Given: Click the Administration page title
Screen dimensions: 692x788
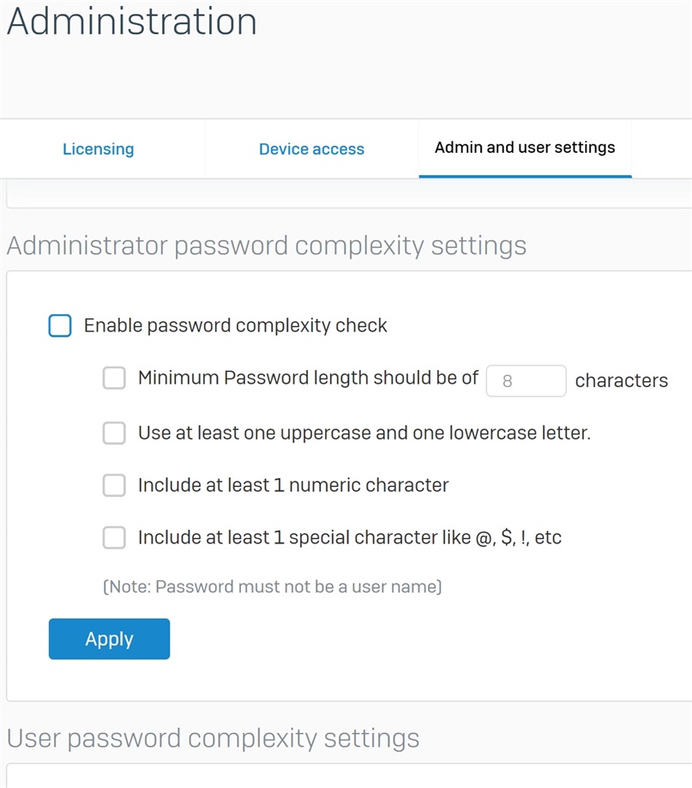Looking at the screenshot, I should click(x=131, y=21).
